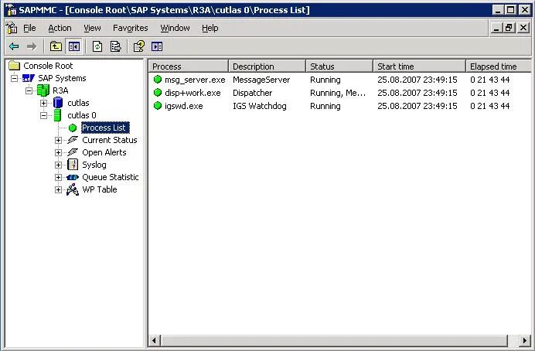Click green status light for msg_server.exe
This screenshot has height=351, width=535.
point(157,80)
